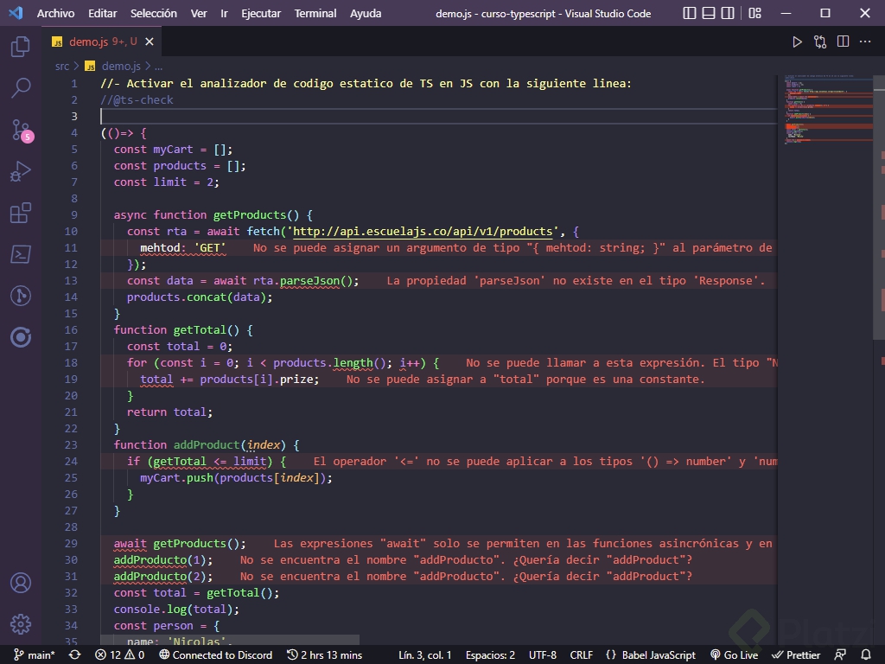The height and width of the screenshot is (664, 885).
Task: Click the src breadcrumb folder
Action: (x=62, y=66)
